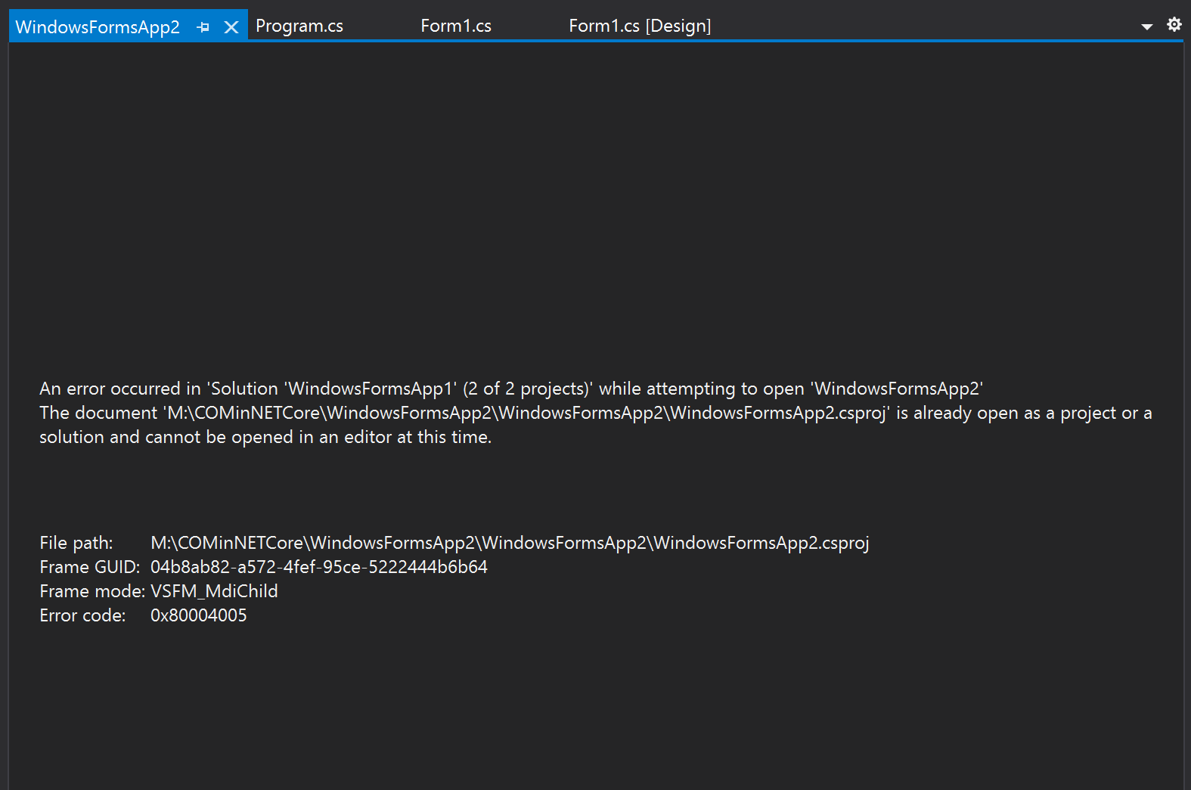This screenshot has height=790, width=1191.
Task: Click the 'Error code:' label
Action: click(82, 615)
